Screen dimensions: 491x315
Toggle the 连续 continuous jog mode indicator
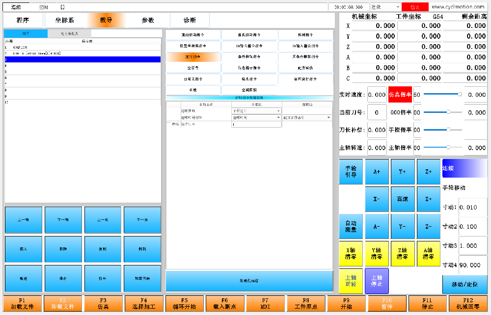click(x=464, y=168)
